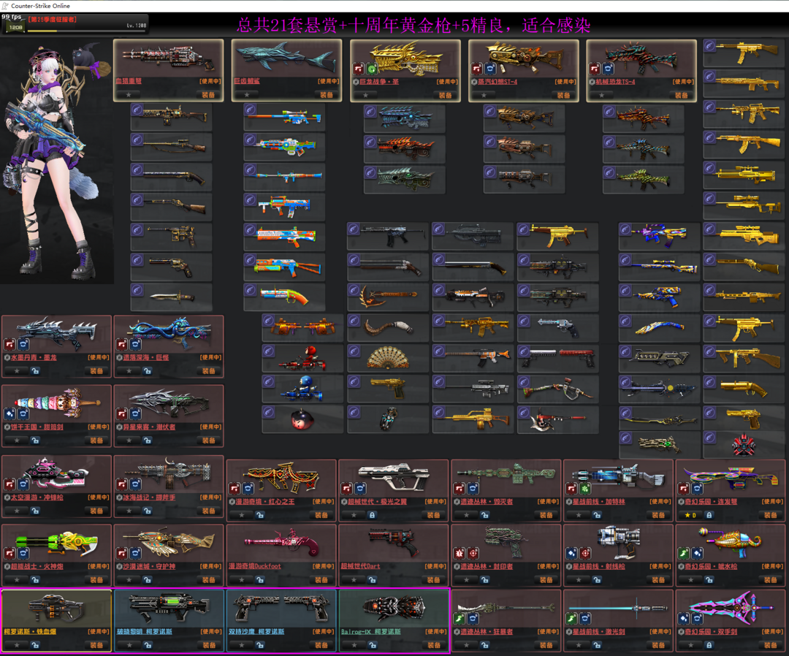Unlock toggle on 柯罗诺斯·铁血爆 card
Viewport: 789px width, 656px height.
click(35, 645)
